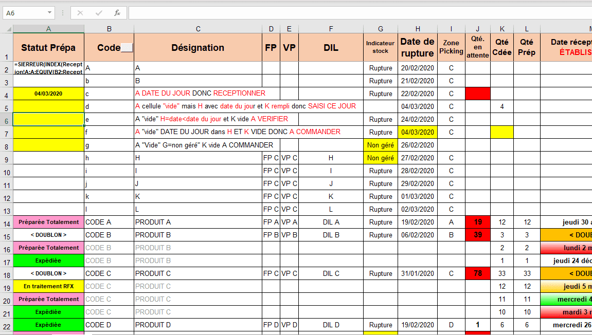The image size is (592, 335).
Task: Click the Date de rupture header cell
Action: 418,48
